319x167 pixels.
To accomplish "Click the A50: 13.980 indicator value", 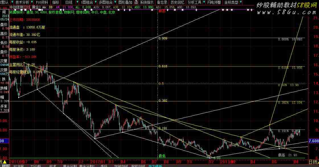I will click(144, 7).
